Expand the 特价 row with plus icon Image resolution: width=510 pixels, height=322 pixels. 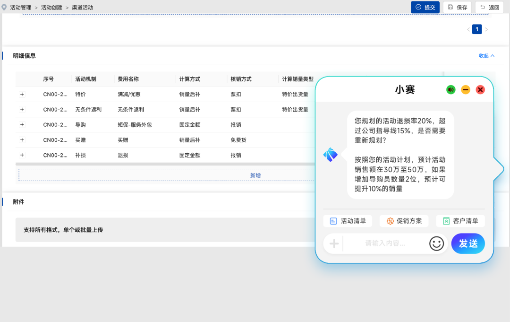point(22,94)
